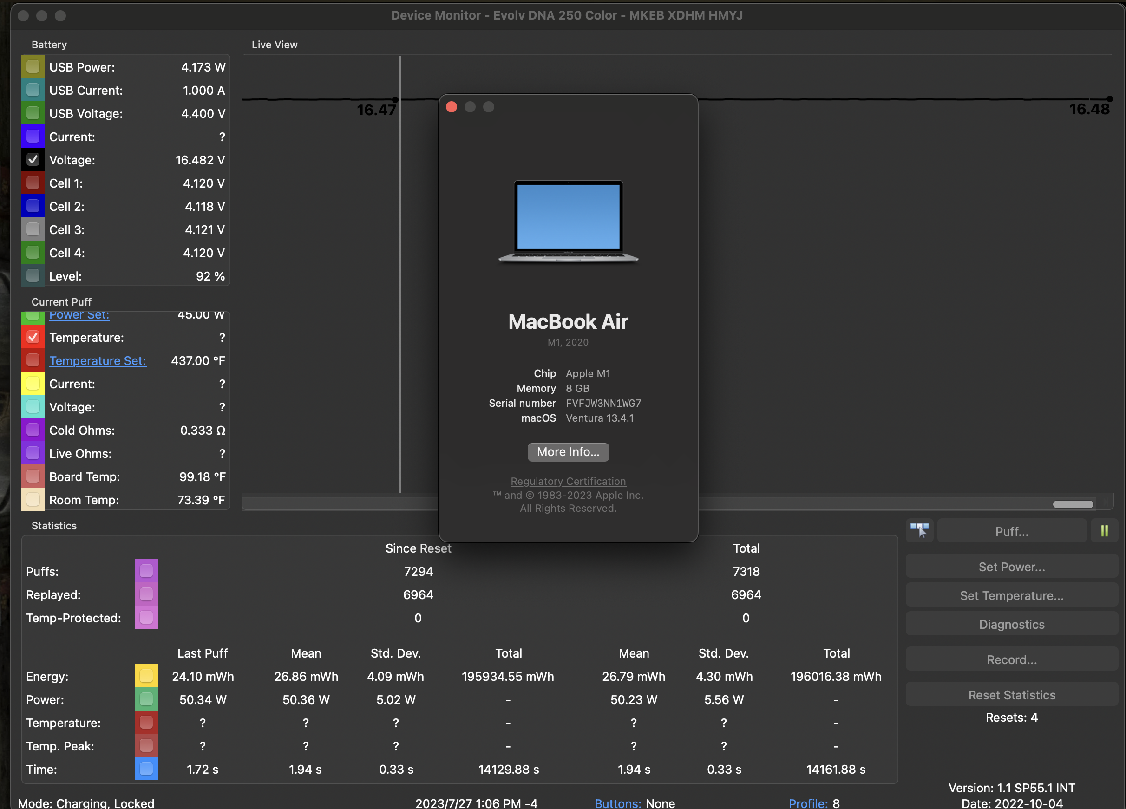Toggle the Voltage checkbox in Battery
This screenshot has width=1126, height=809.
point(33,160)
